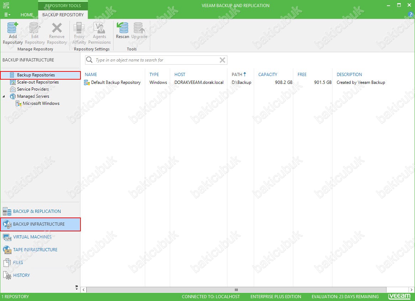The height and width of the screenshot is (301, 415).
Task: Select Scale-out Repositories in the tree
Action: (x=38, y=82)
